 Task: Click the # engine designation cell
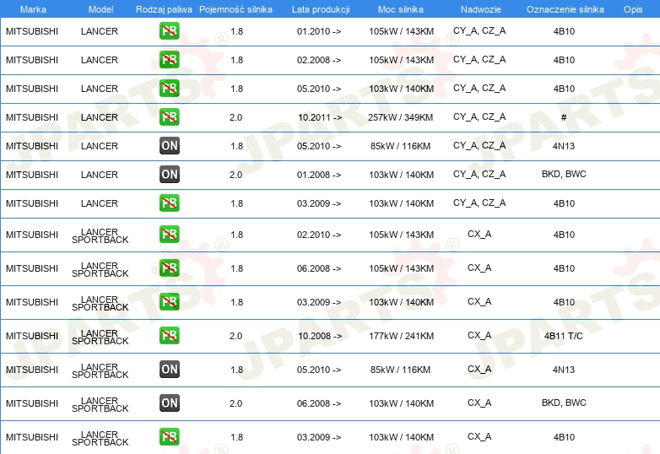563,117
